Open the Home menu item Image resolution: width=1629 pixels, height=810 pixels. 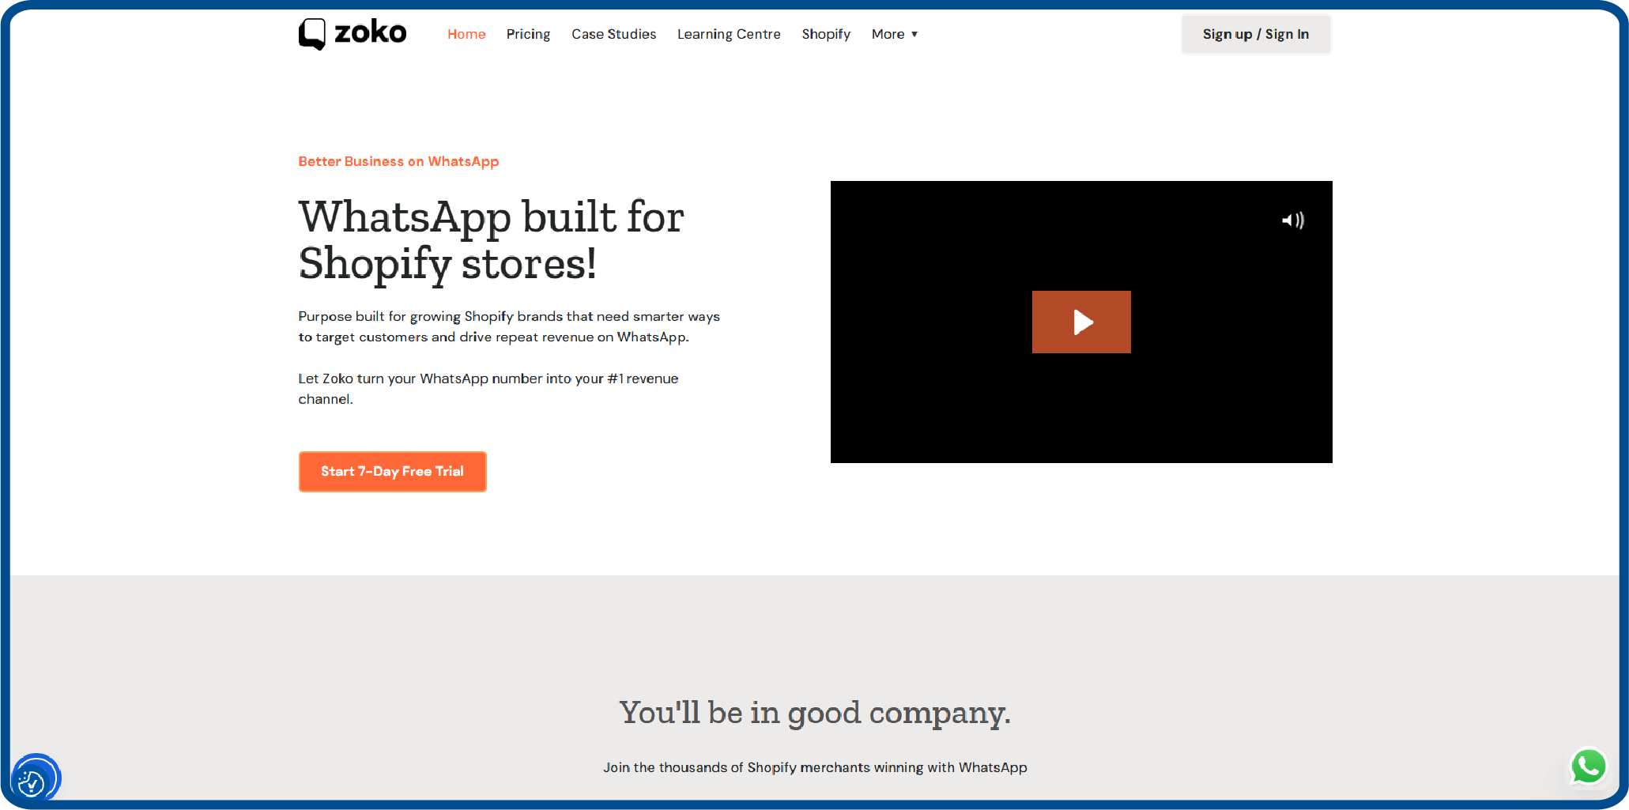(466, 34)
